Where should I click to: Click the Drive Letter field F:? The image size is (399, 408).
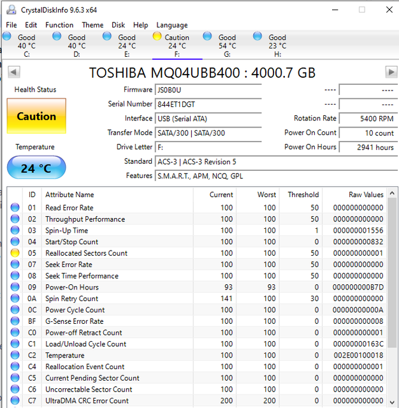point(208,147)
